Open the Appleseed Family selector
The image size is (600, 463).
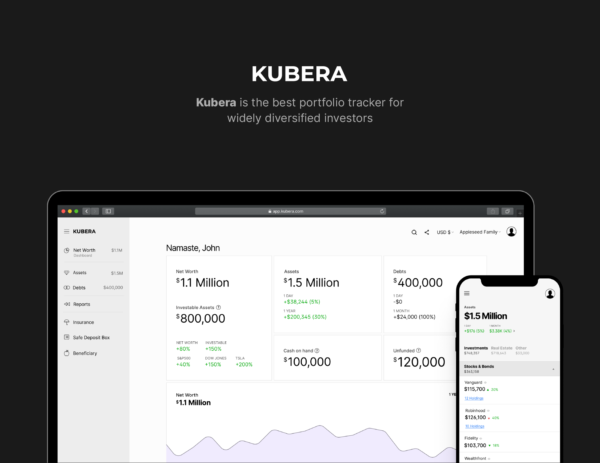pos(479,232)
